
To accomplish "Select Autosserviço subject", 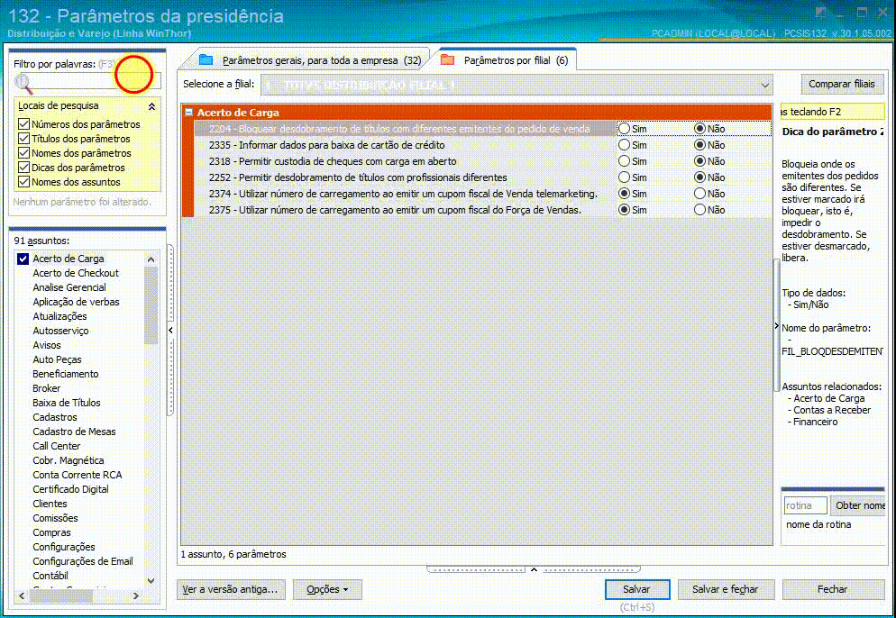I will [60, 331].
